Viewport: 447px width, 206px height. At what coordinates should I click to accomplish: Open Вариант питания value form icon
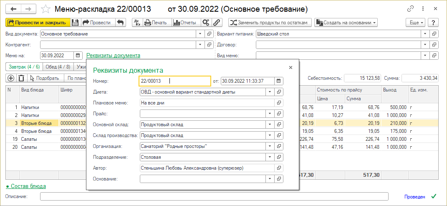pyautogui.click(x=434, y=34)
